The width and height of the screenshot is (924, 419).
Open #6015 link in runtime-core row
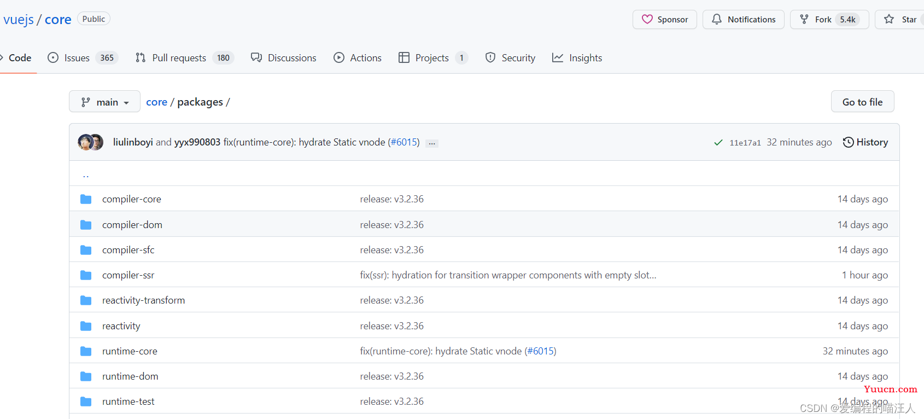pos(541,351)
